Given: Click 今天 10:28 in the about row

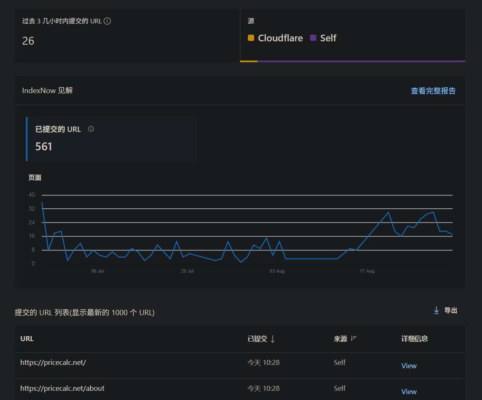Looking at the screenshot, I should [263, 389].
